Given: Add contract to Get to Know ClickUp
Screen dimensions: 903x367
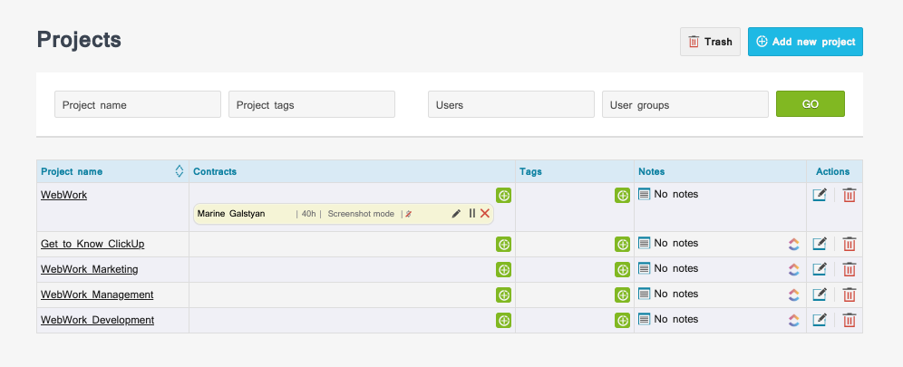Looking at the screenshot, I should (x=503, y=245).
